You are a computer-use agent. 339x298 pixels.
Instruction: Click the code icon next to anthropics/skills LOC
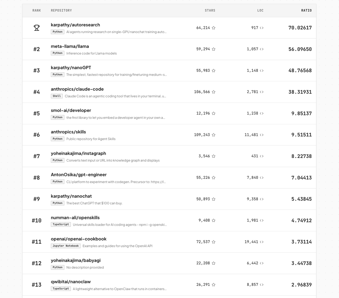(x=262, y=135)
